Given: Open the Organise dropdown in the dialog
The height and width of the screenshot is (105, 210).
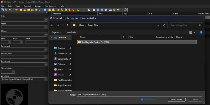Looking at the screenshot, I should [x=56, y=32].
